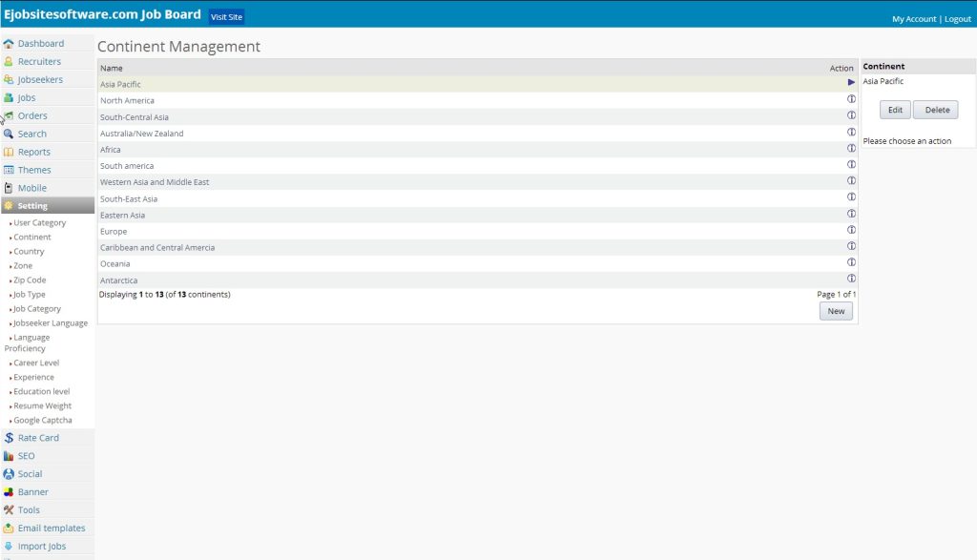
Task: Click the info icon for South-East Asia
Action: (851, 197)
